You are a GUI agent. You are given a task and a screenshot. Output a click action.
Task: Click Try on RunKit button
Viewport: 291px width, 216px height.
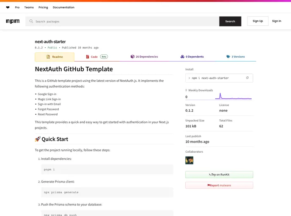click(219, 174)
